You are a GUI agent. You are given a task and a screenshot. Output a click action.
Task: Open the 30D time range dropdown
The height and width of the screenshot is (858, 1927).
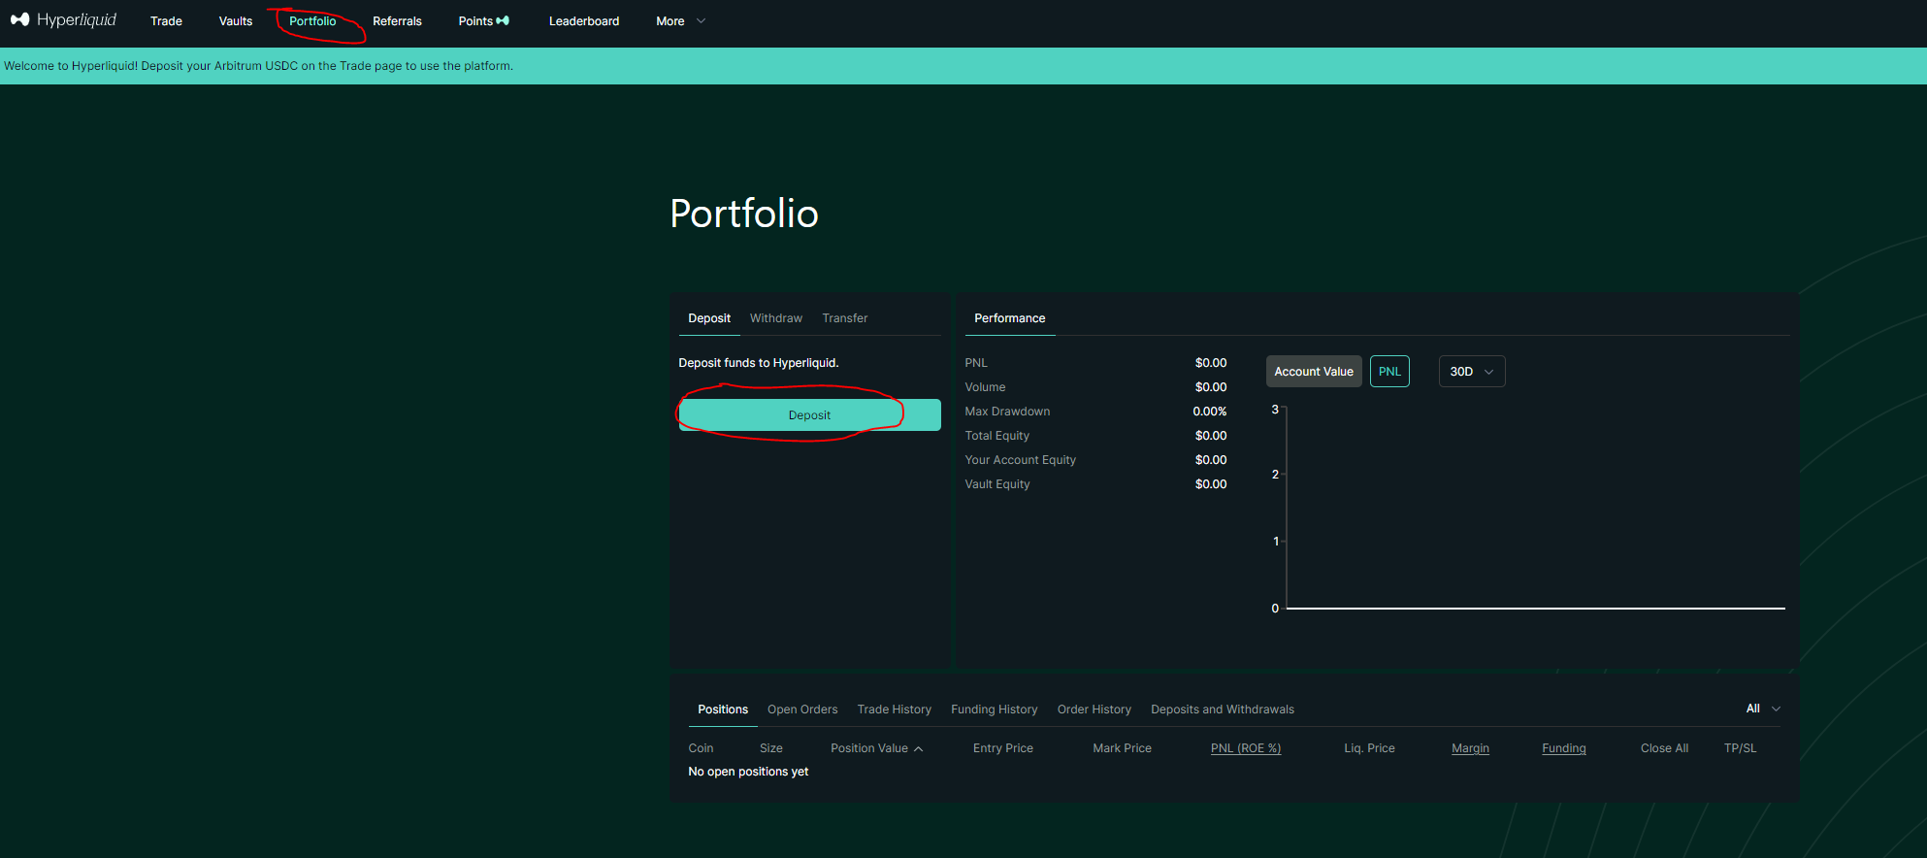click(1472, 372)
